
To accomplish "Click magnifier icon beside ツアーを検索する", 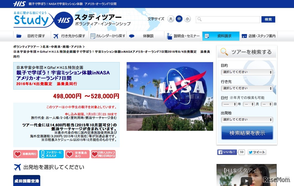I will point(224,52).
